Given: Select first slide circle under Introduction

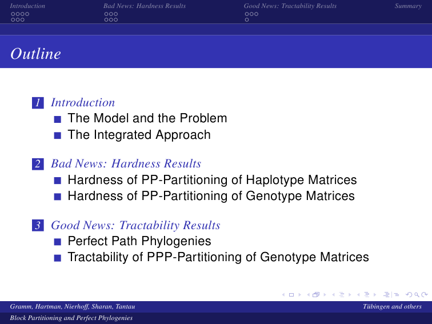Looking at the screenshot, I should pyautogui.click(x=13, y=14).
